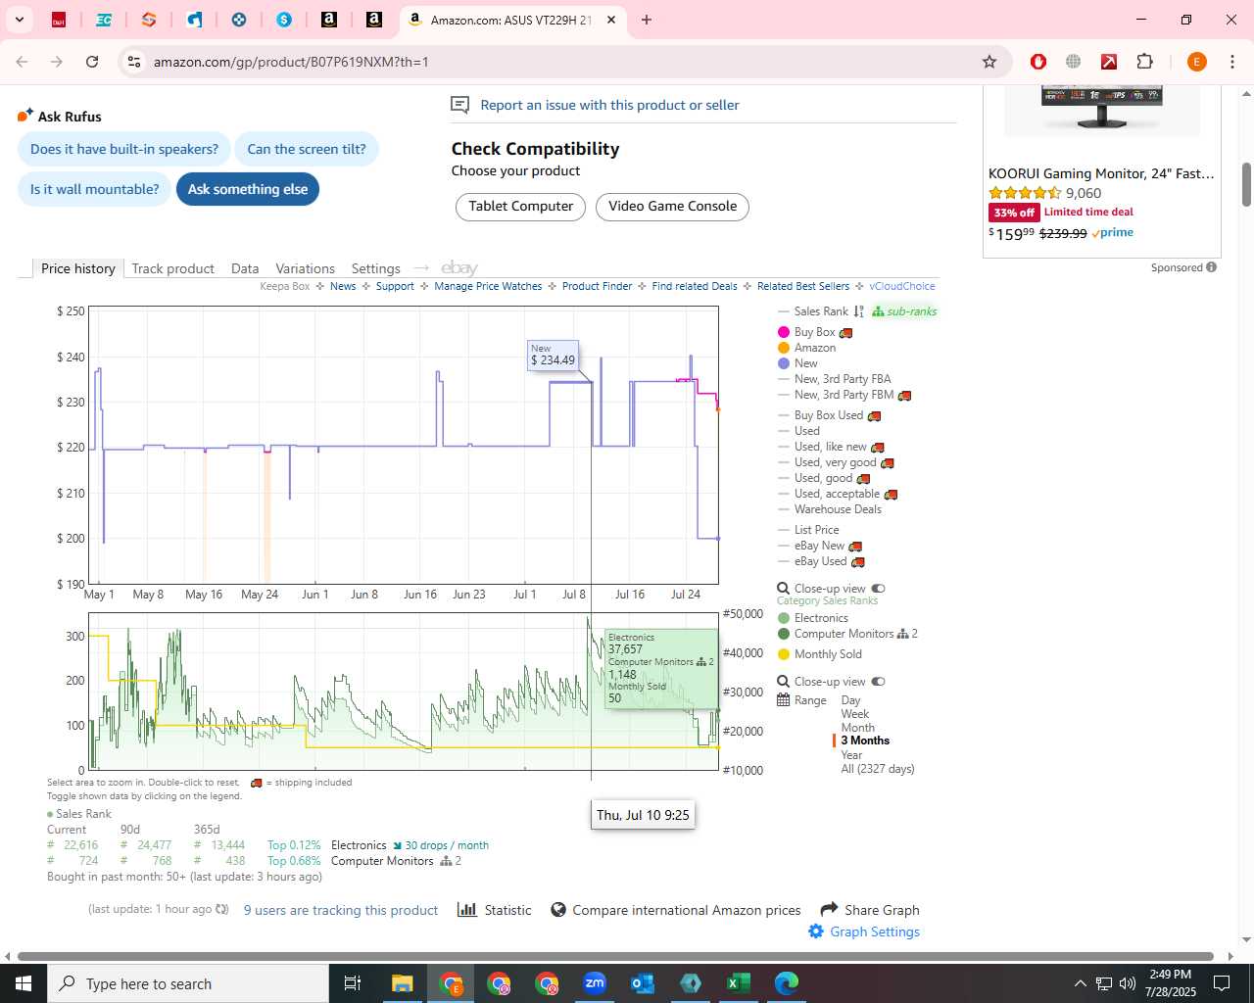Click the Compare international prices globe icon

pyautogui.click(x=558, y=910)
